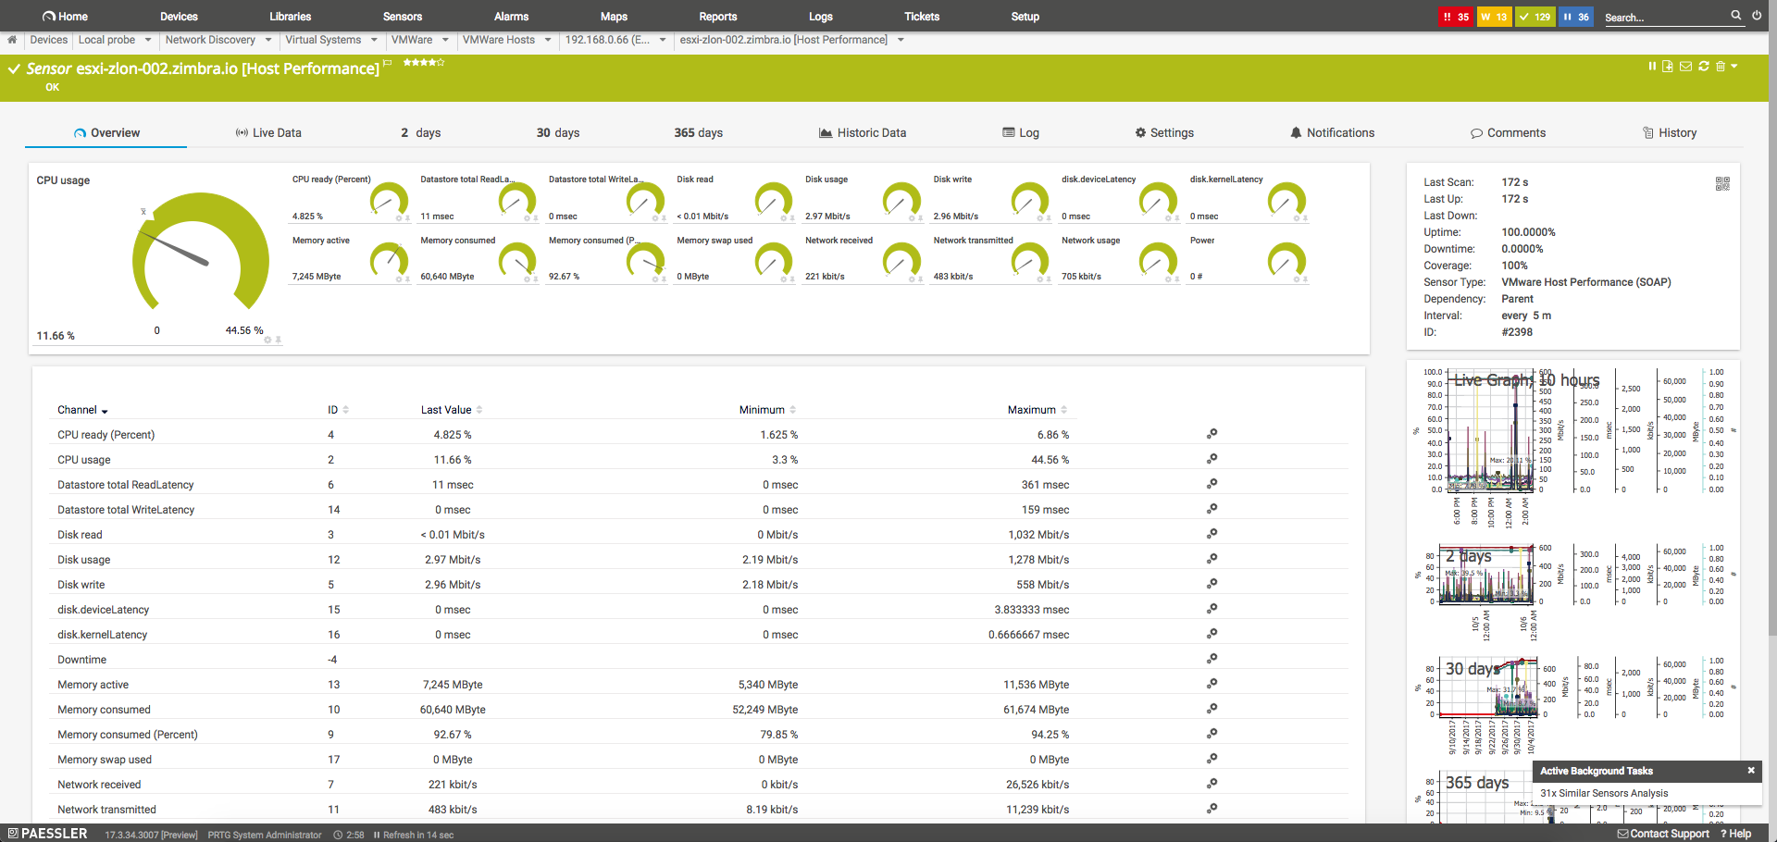Image resolution: width=1777 pixels, height=842 pixels.
Task: Click the scan now refresh icon
Action: (x=1704, y=67)
